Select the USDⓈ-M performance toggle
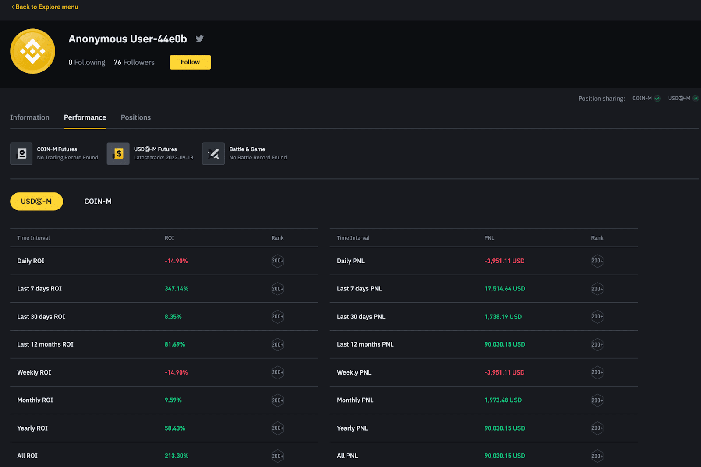Screen dimensions: 701x467 click(36, 202)
